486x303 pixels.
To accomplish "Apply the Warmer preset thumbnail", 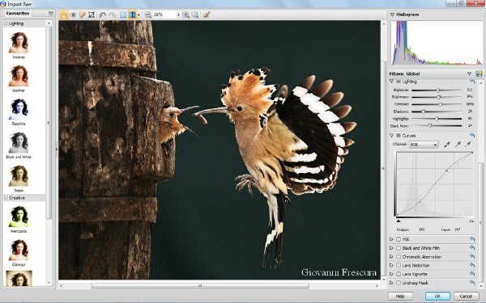I will (19, 76).
